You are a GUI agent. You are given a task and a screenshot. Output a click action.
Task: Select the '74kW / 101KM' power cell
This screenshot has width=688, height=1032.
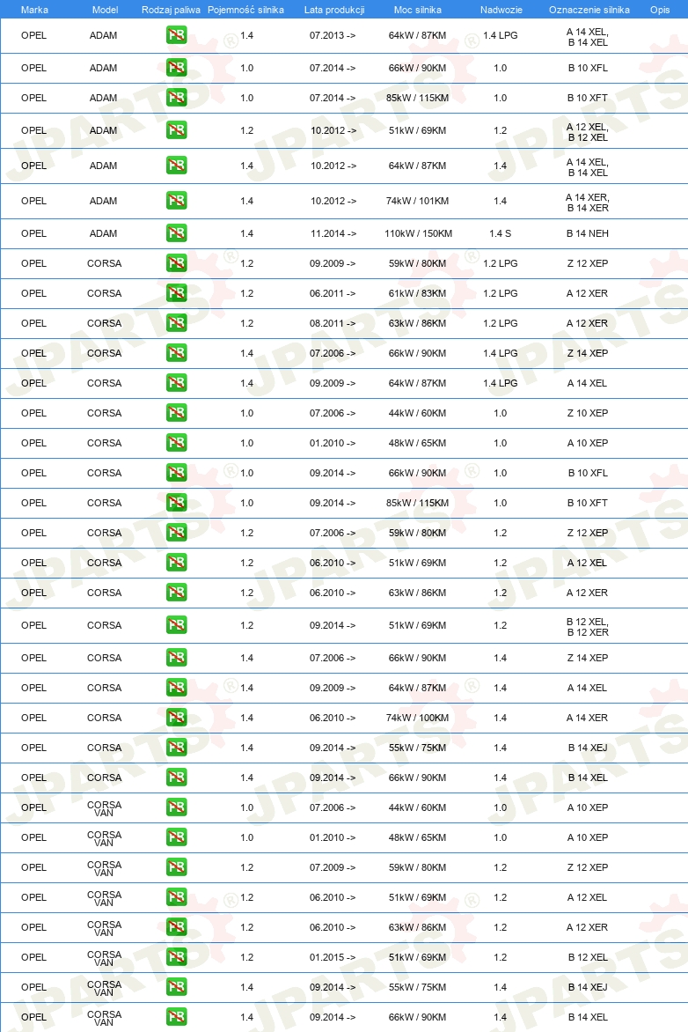point(417,201)
